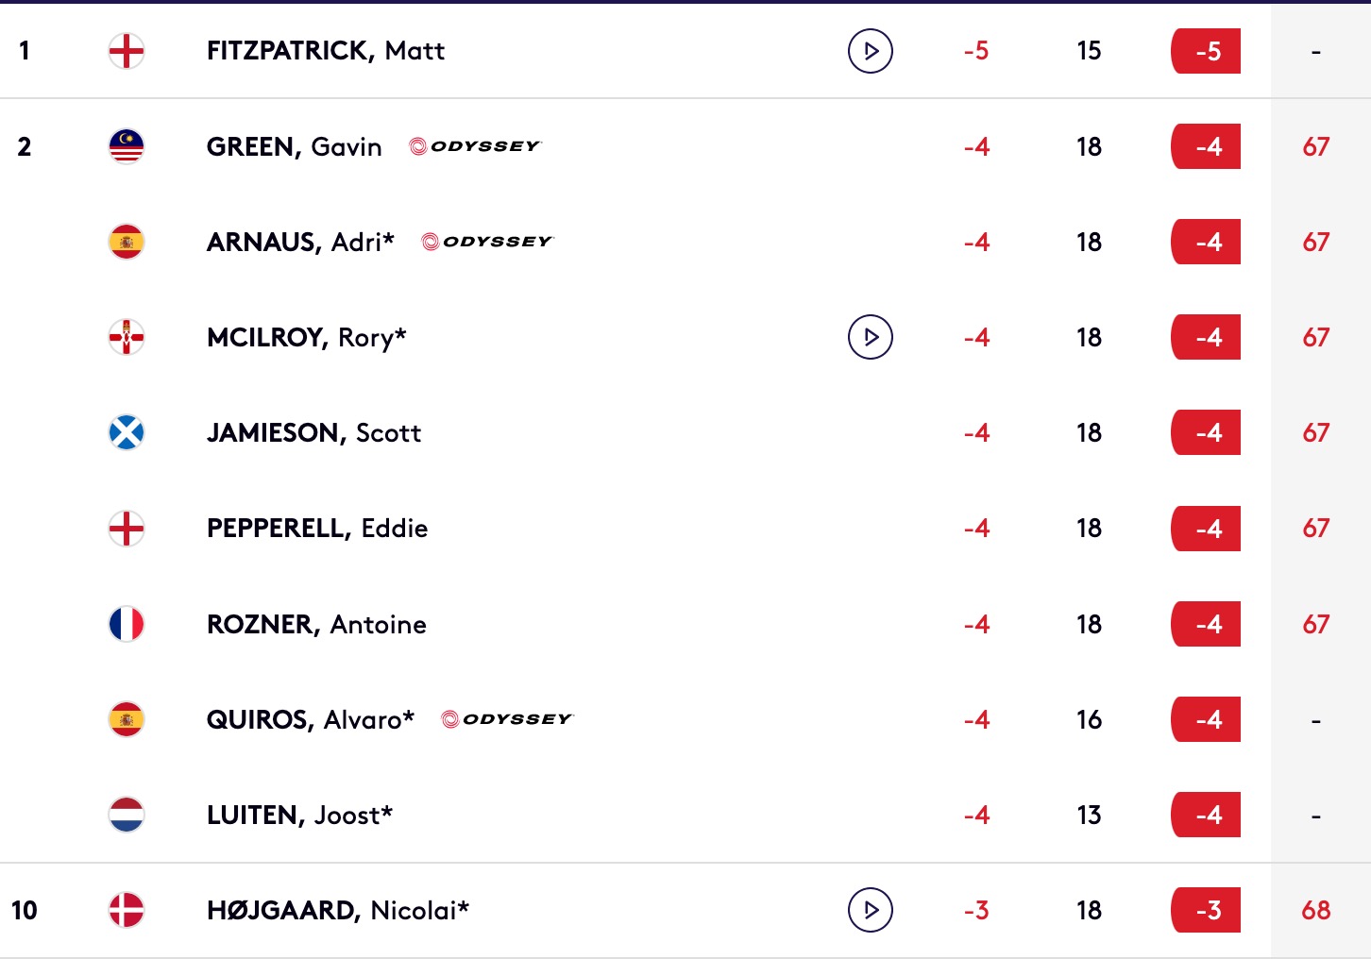Click Antoine Rozner's round score of 67

(x=1316, y=624)
